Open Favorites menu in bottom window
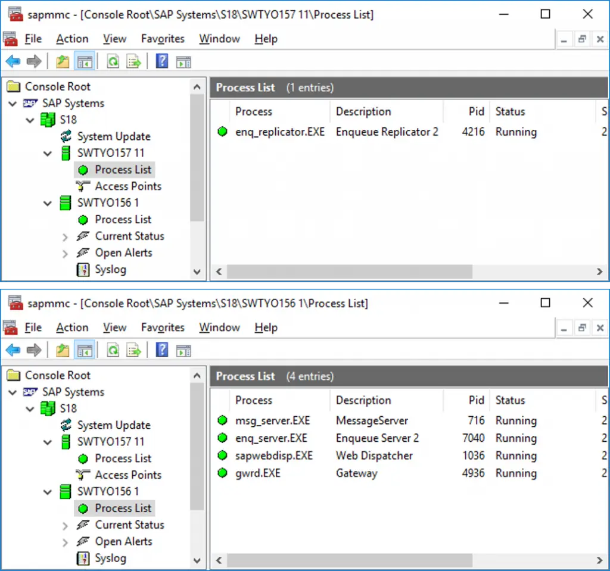 163,327
